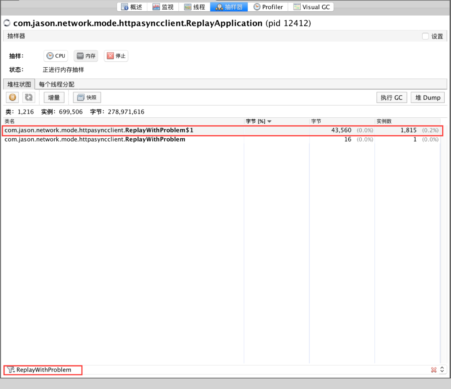Sort by instance count column
451x389 pixels.
384,121
